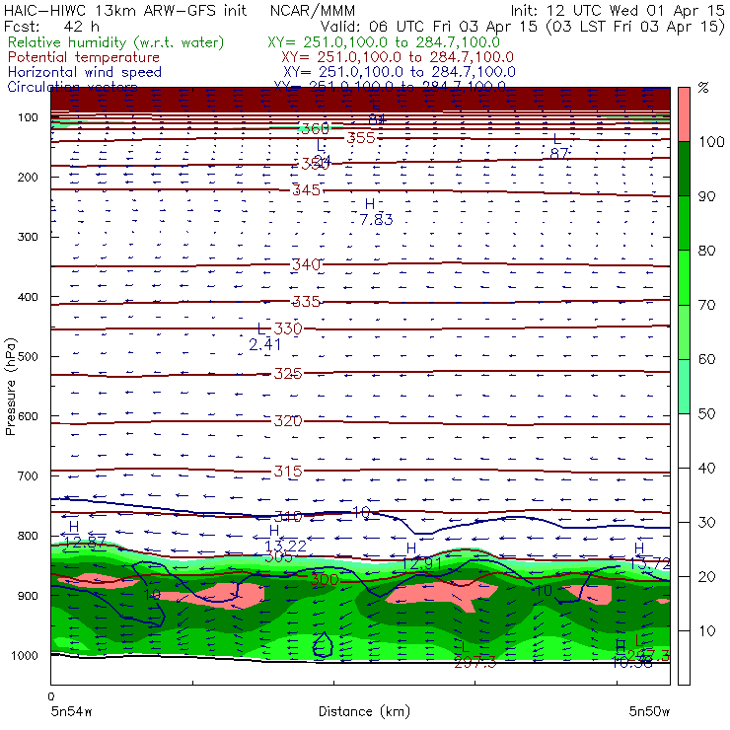This screenshot has height=730, width=730.
Task: Click the 'H 7.83' wind speed maximum label
Action: coord(376,212)
